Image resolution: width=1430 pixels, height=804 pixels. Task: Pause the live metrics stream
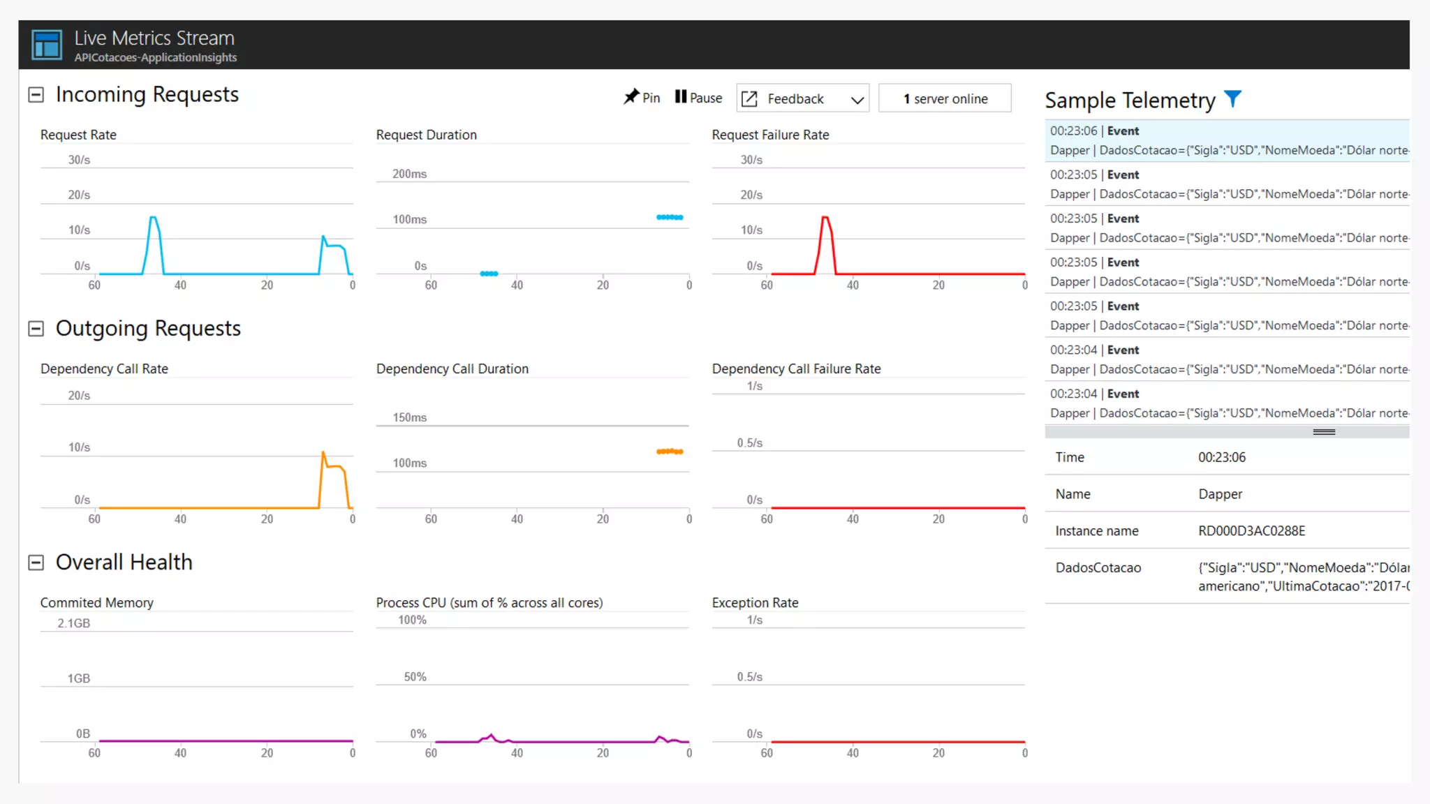point(698,98)
